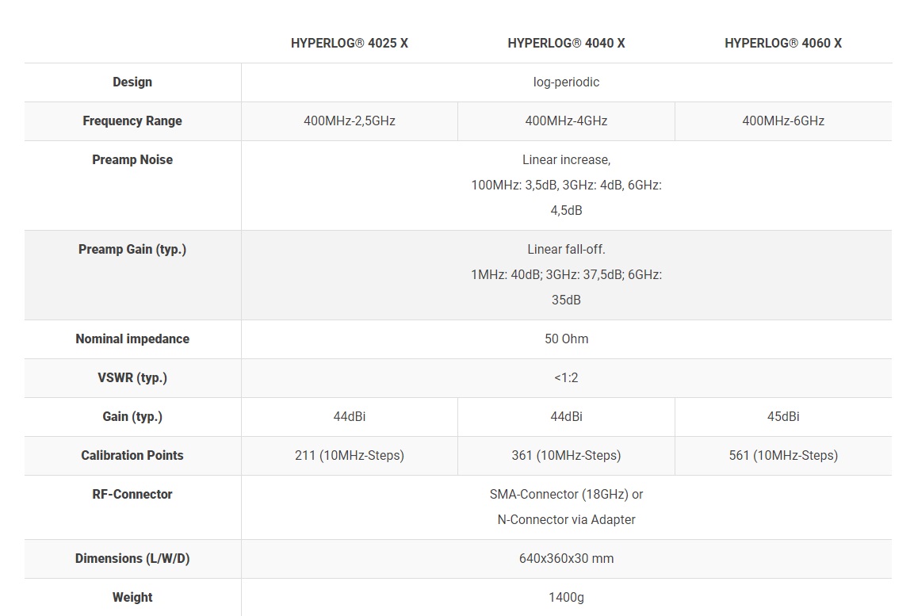Click the 1MHz: 40dB; 3GHz: 37,5dB; 6GHz: line
This screenshot has width=914, height=616.
point(566,274)
